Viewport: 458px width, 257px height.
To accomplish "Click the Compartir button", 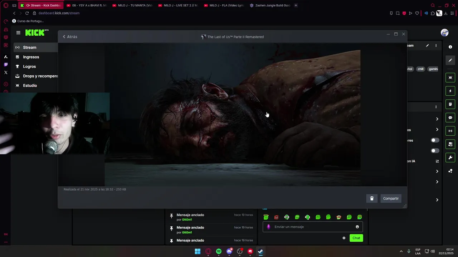I will [x=391, y=198].
